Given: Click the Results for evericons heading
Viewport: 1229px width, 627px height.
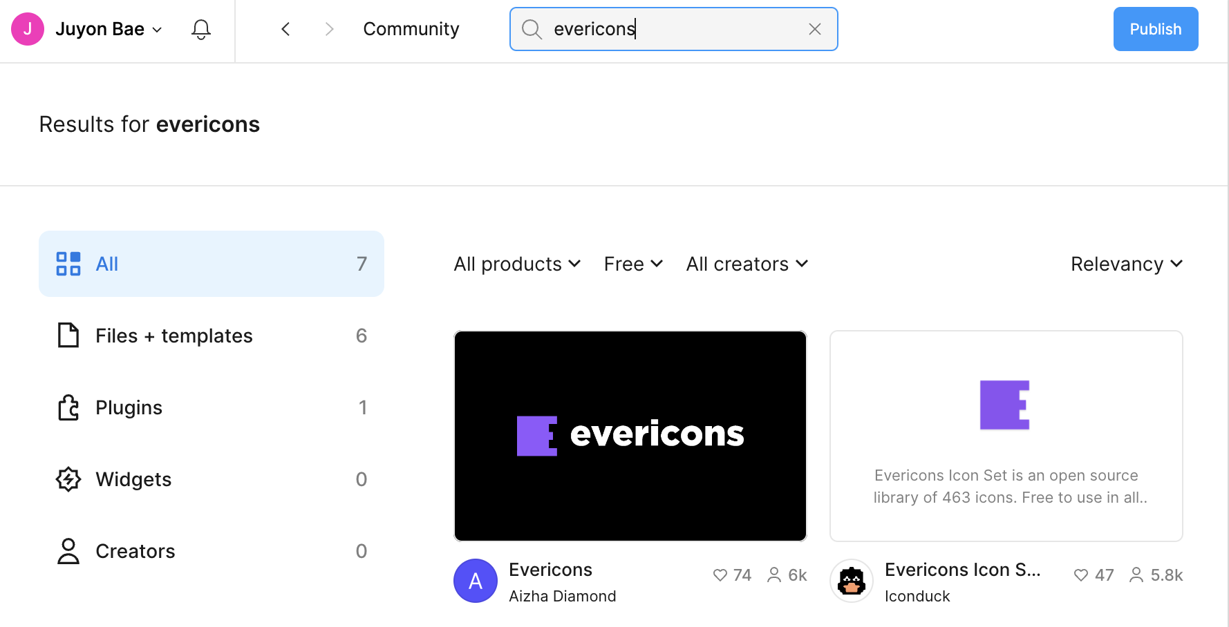Looking at the screenshot, I should (x=149, y=124).
